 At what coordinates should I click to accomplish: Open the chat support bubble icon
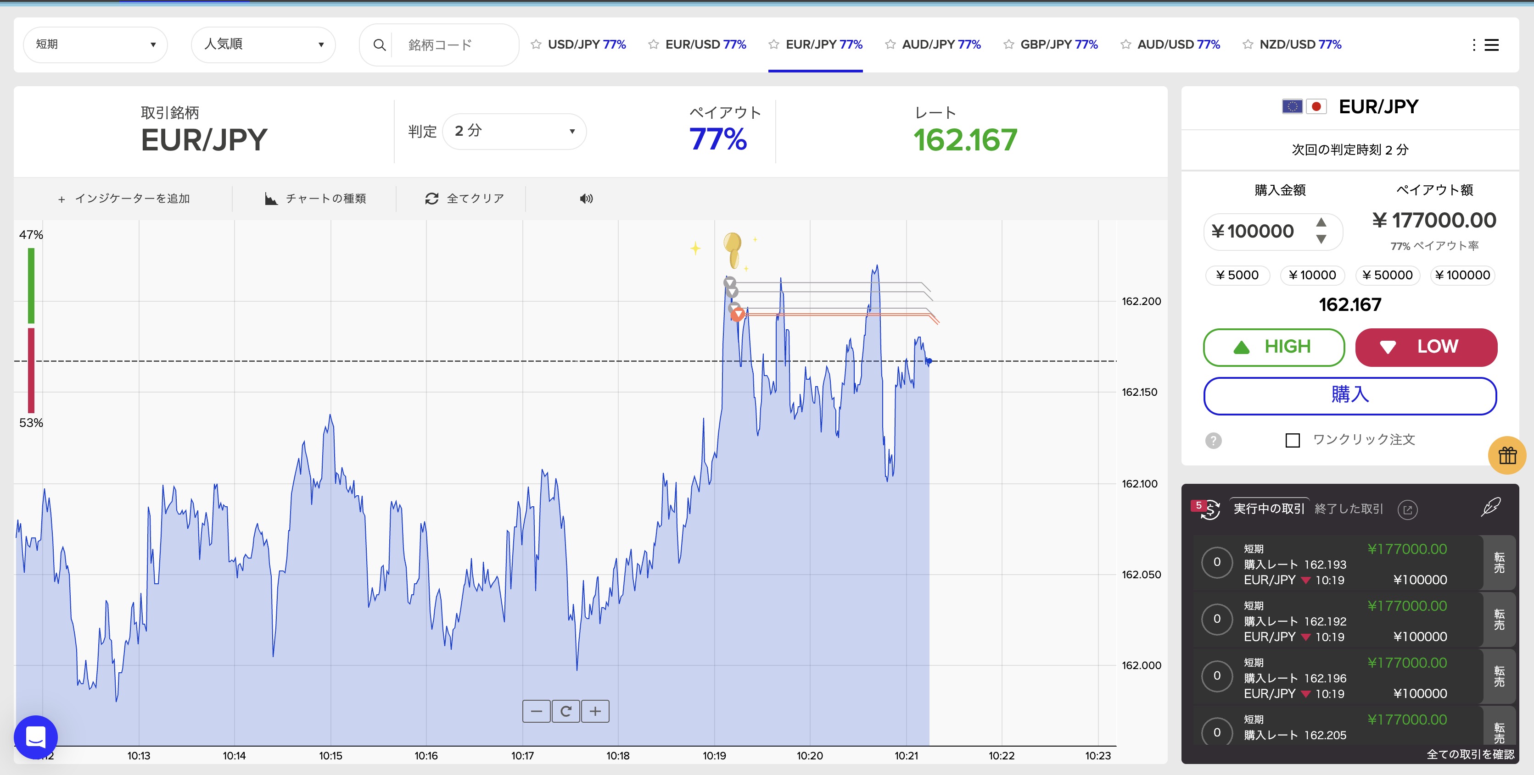click(x=36, y=737)
